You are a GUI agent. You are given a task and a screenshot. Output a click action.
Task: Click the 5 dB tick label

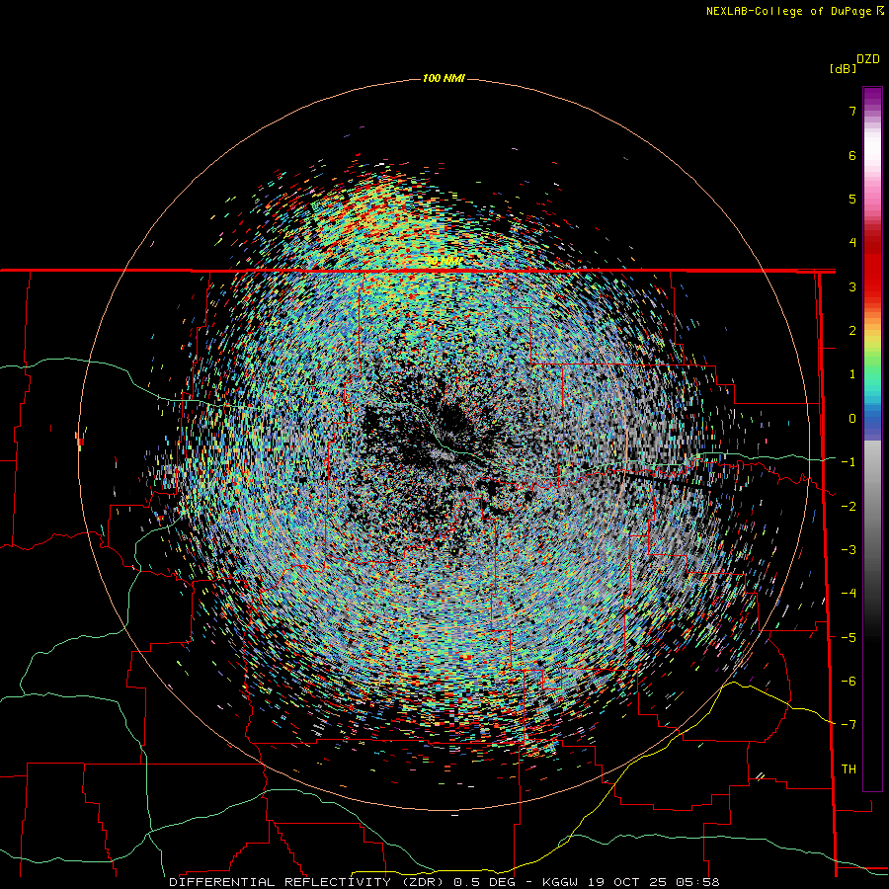[x=852, y=199]
